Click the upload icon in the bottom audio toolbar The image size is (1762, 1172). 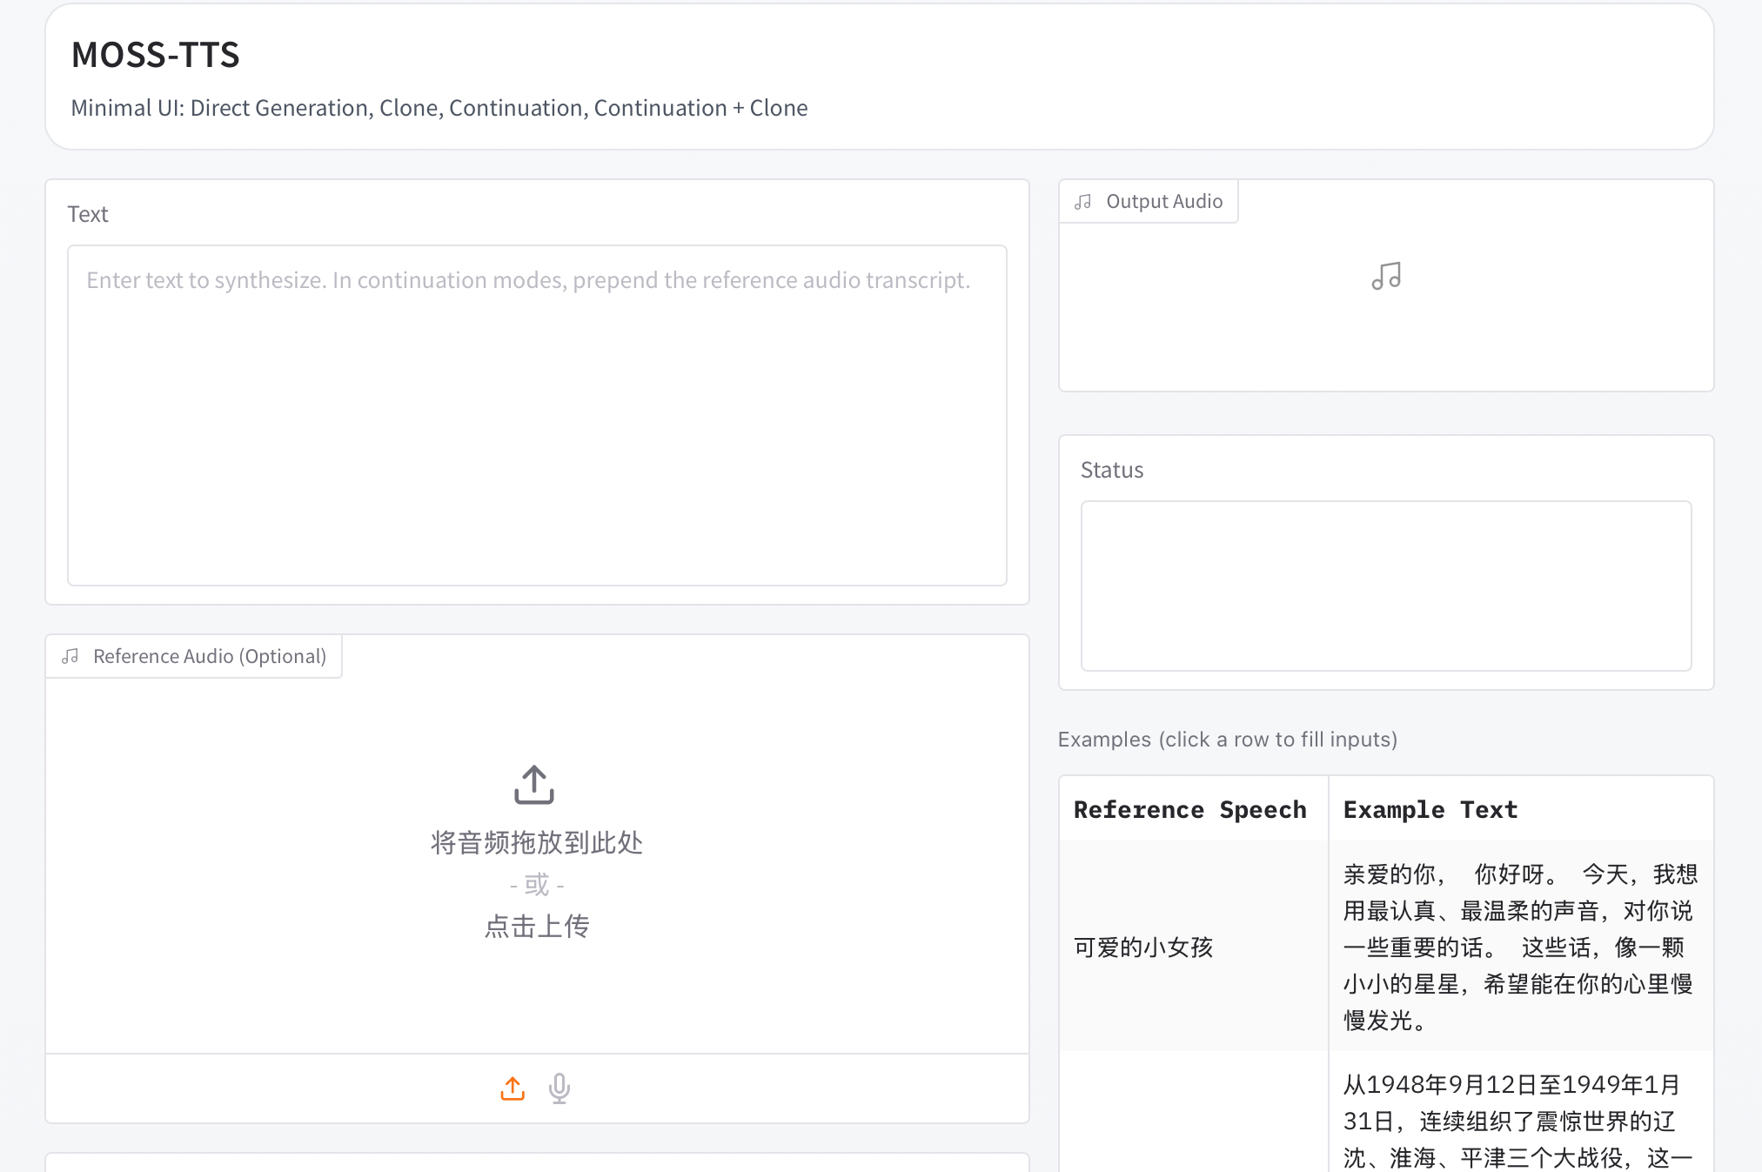pos(513,1088)
